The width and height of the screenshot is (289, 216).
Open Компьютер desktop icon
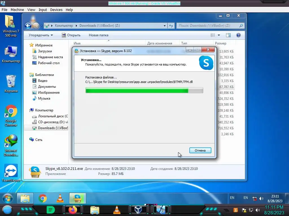click(x=11, y=54)
